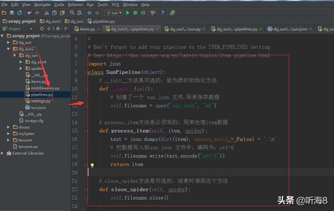334x211 pixels.
Task: Switch to the items.py editor tab
Action: point(87,29)
